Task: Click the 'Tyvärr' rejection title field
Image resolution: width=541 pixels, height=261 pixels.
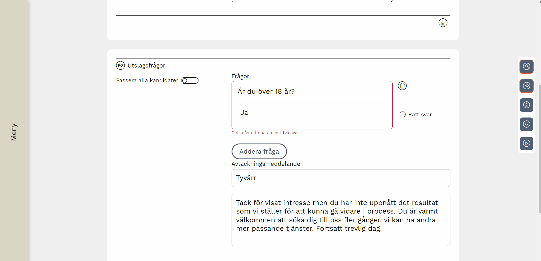Action: [341, 178]
